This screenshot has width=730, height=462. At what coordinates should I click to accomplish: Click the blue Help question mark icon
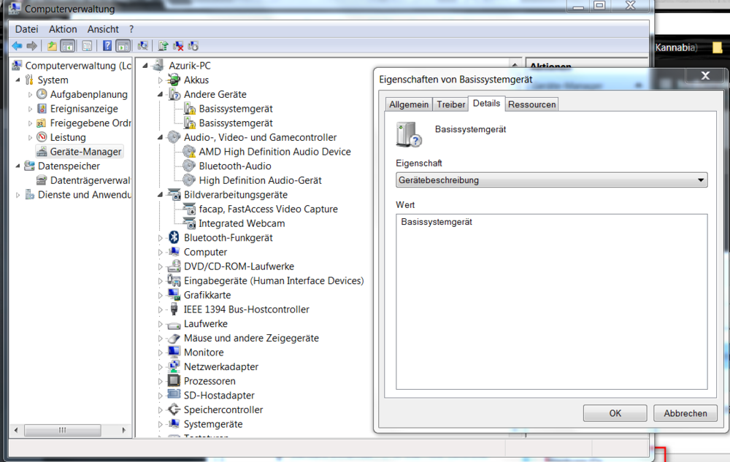(x=107, y=46)
